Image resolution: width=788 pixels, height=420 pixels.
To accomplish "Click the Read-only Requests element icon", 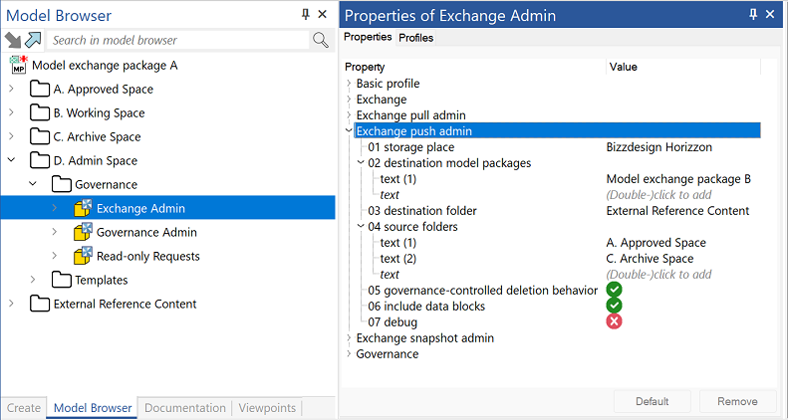I will (x=83, y=256).
